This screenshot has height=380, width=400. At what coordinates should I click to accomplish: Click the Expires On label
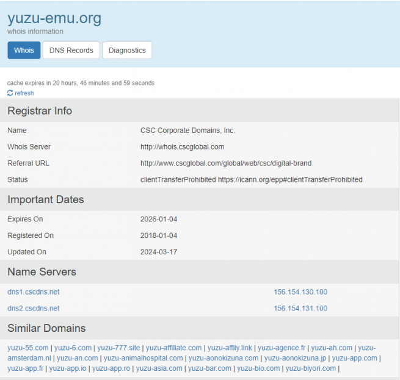25,219
